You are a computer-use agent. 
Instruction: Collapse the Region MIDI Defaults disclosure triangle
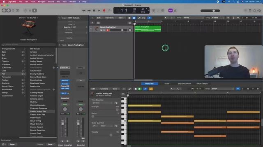click(59, 18)
